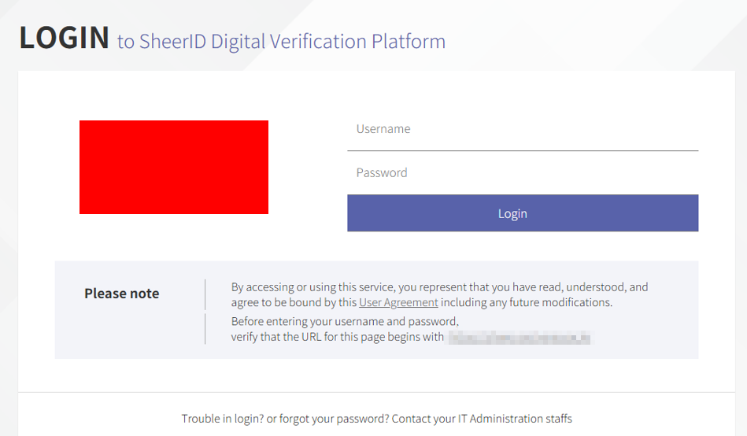This screenshot has width=747, height=436.
Task: Open the User Agreement link
Action: point(398,302)
